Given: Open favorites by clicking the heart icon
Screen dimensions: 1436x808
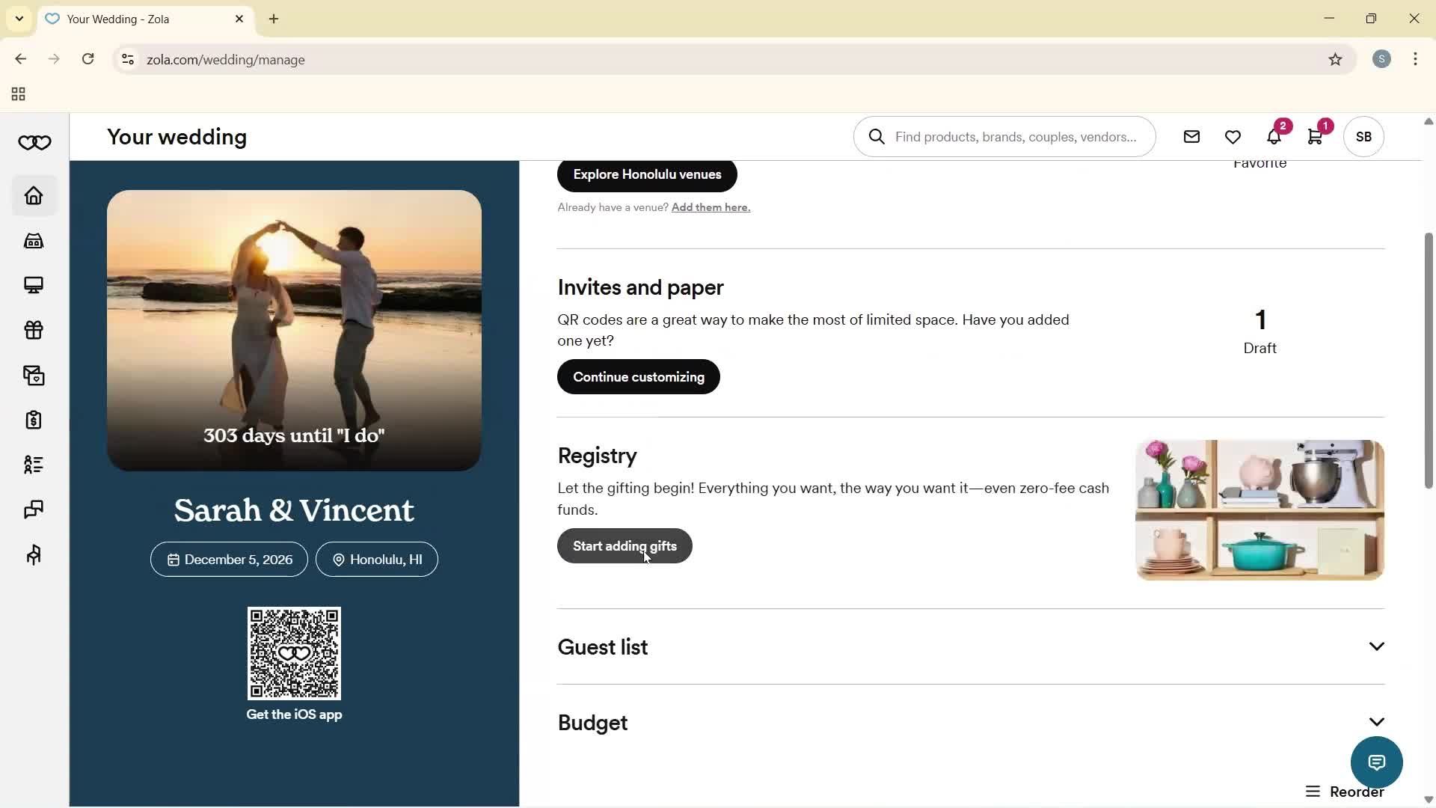Looking at the screenshot, I should [1232, 136].
